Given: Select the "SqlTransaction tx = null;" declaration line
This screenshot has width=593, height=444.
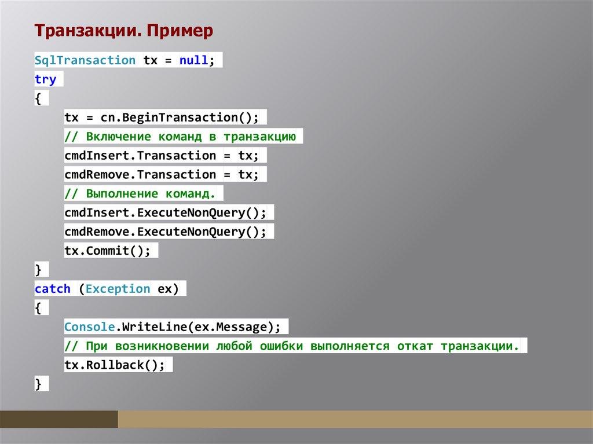Looking at the screenshot, I should click(125, 60).
